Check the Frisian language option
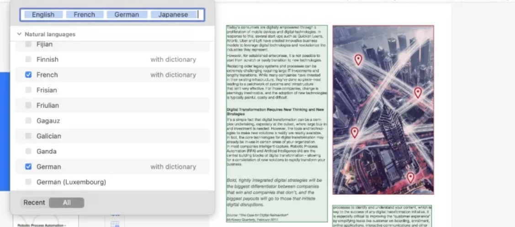Screen dimensions: 515x227 click(x=28, y=90)
